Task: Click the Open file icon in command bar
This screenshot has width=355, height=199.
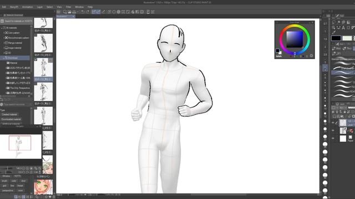Action: pyautogui.click(x=69, y=12)
